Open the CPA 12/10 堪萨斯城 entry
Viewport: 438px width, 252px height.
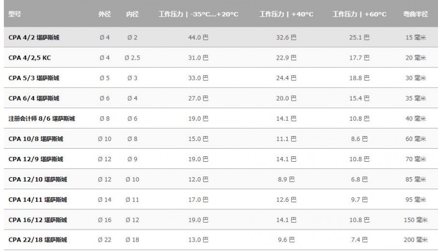pyautogui.click(x=38, y=179)
